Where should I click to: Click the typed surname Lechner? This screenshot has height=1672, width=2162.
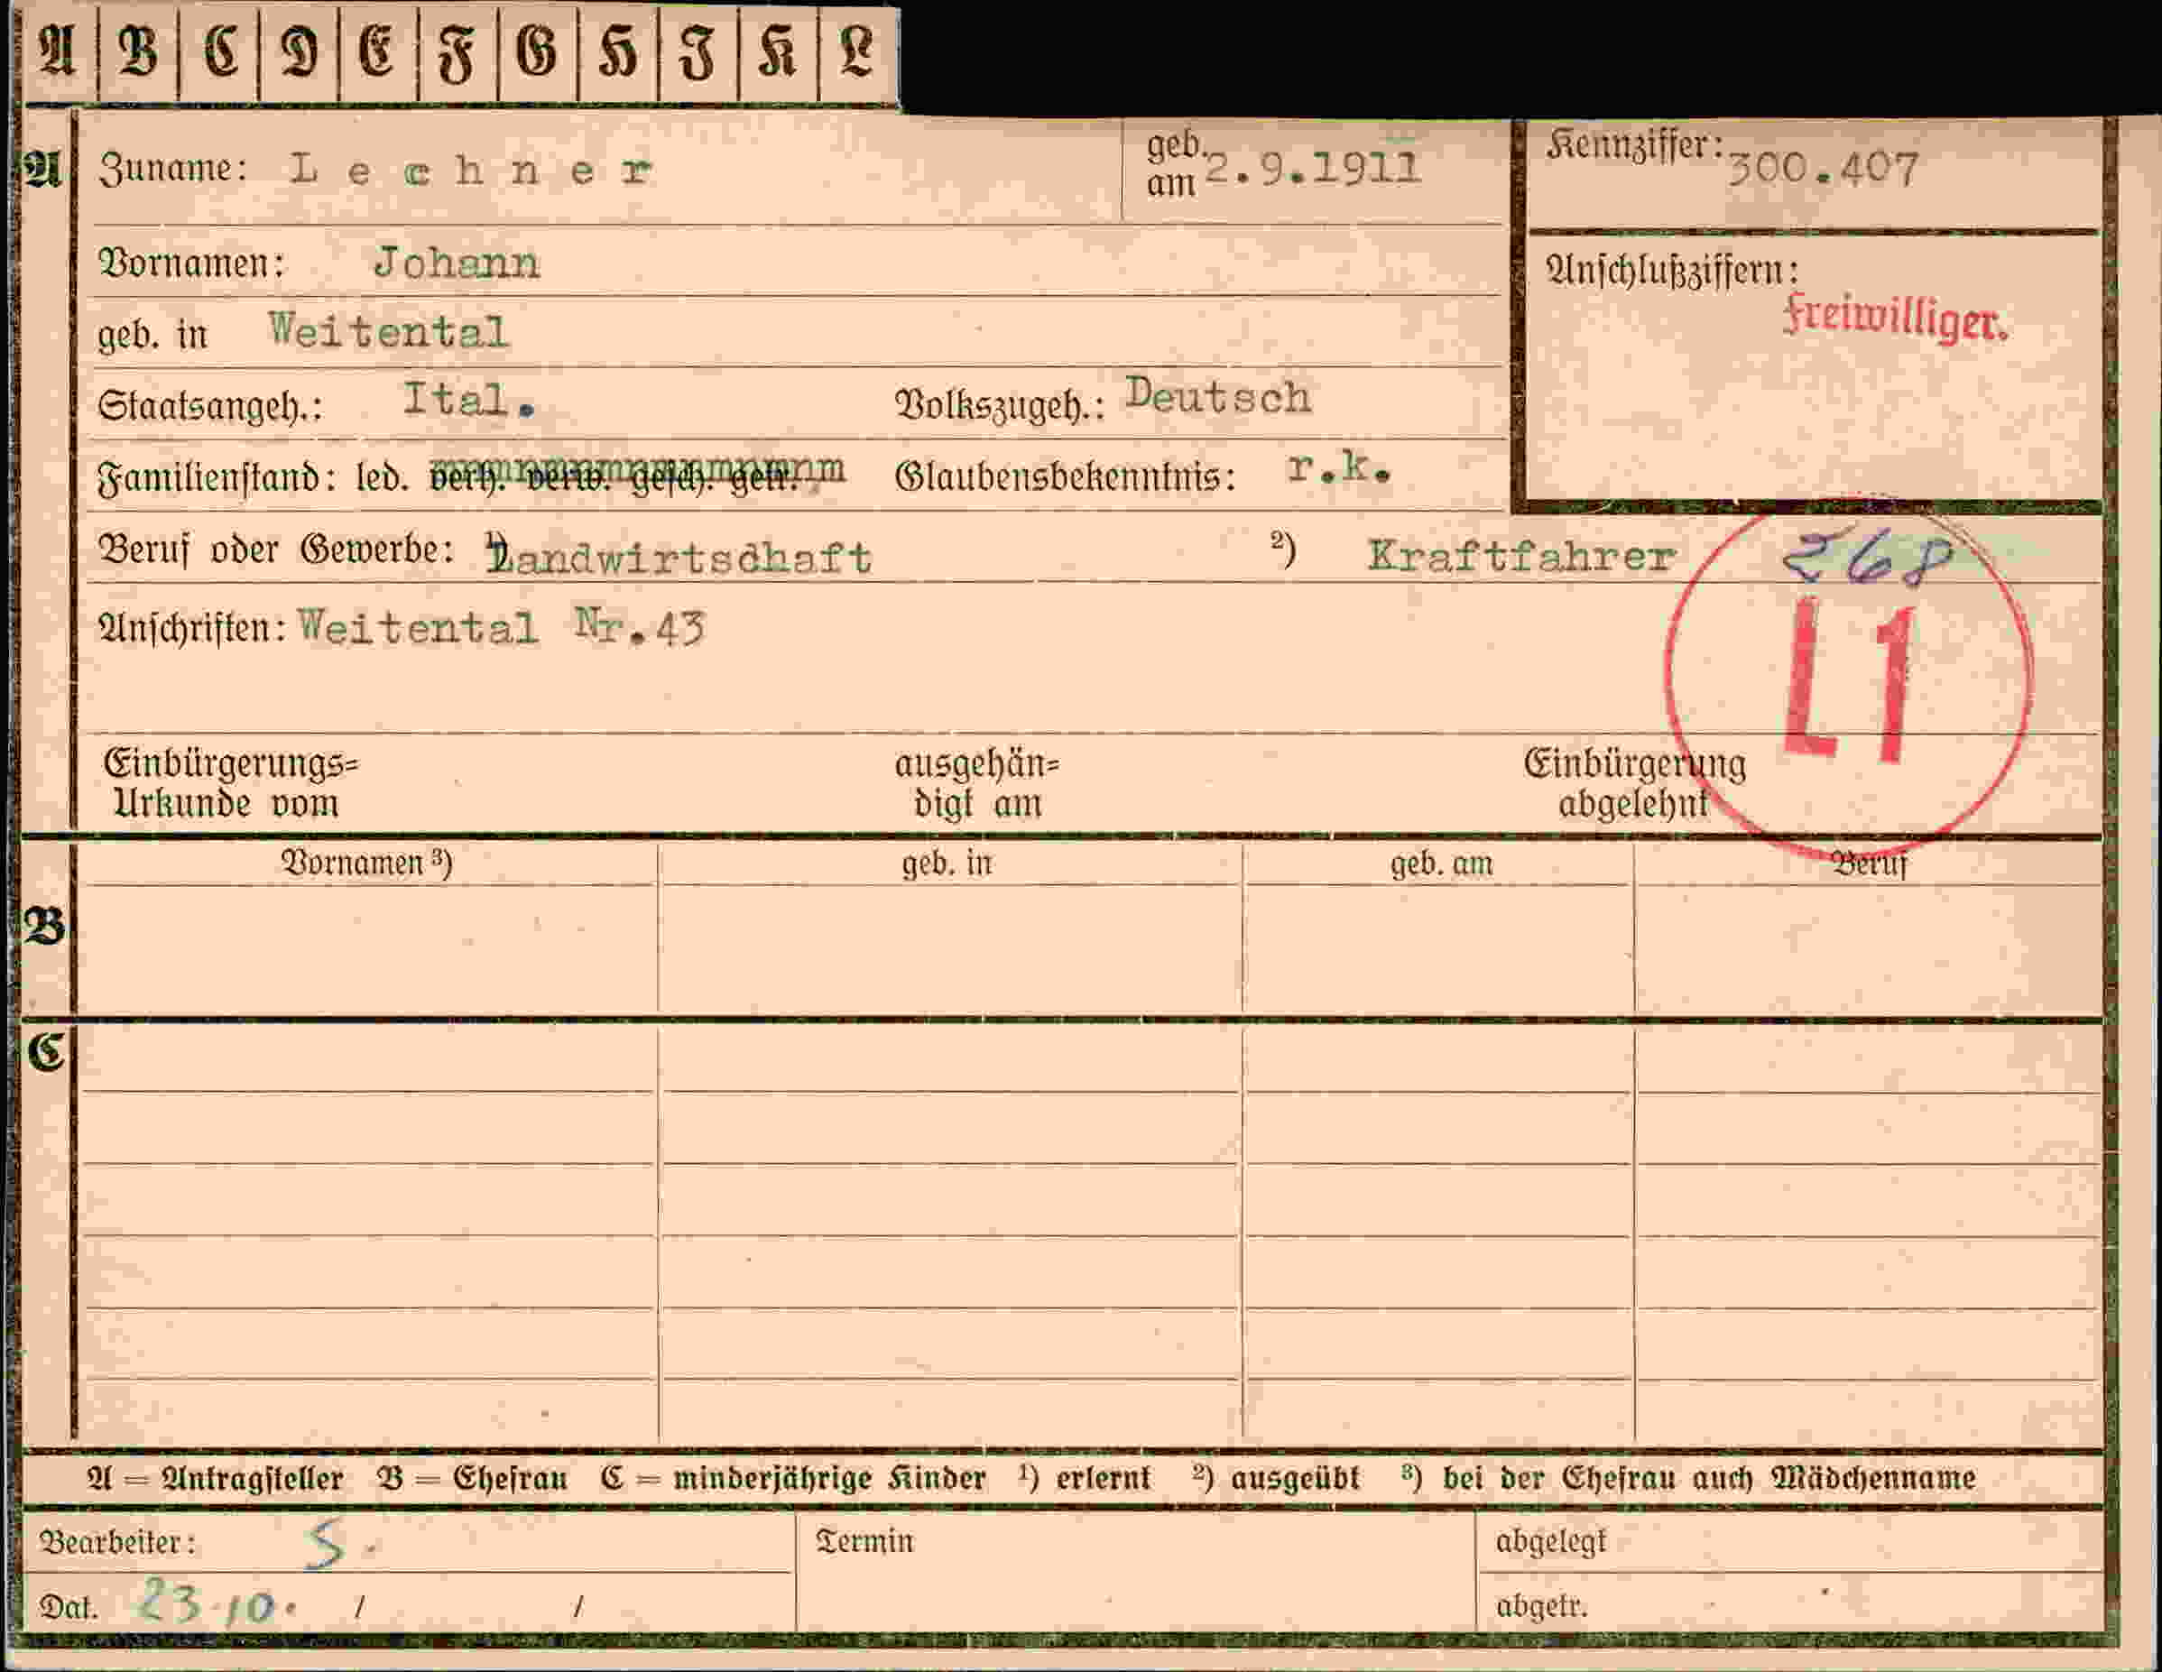coord(471,171)
